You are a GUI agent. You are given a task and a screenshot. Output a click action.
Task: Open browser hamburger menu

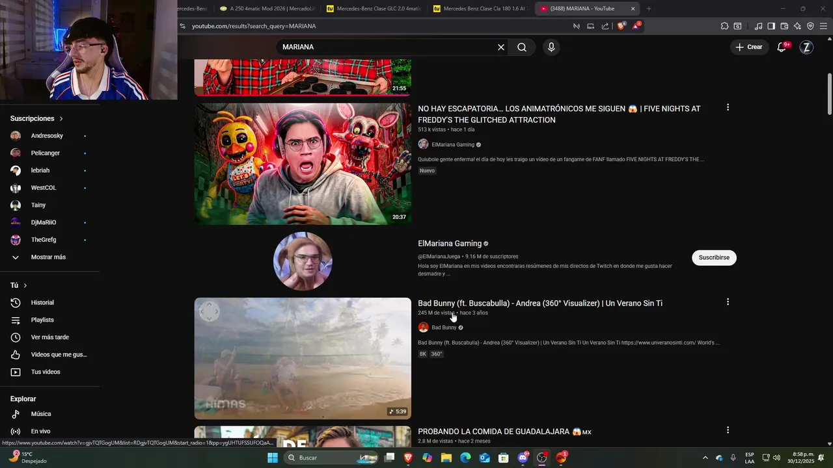pyautogui.click(x=823, y=27)
